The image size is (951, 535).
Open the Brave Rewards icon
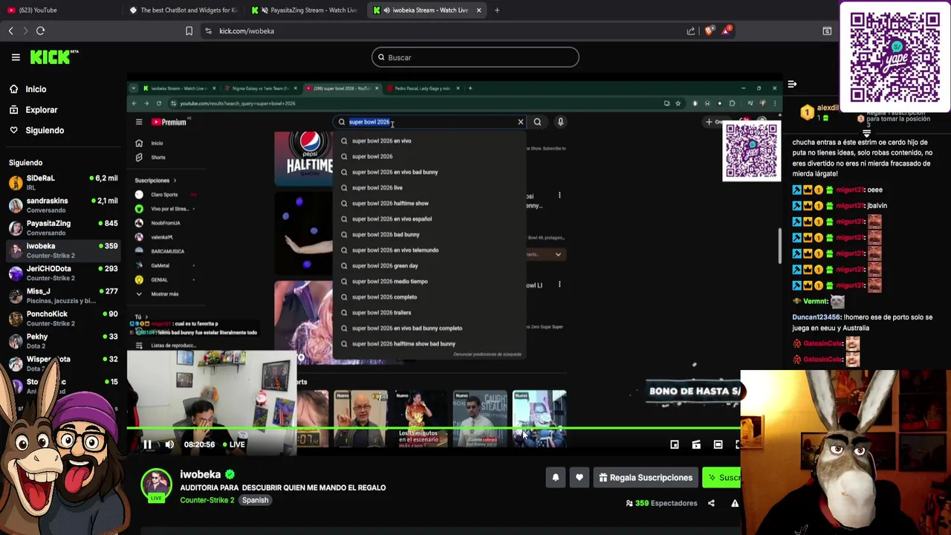[728, 30]
